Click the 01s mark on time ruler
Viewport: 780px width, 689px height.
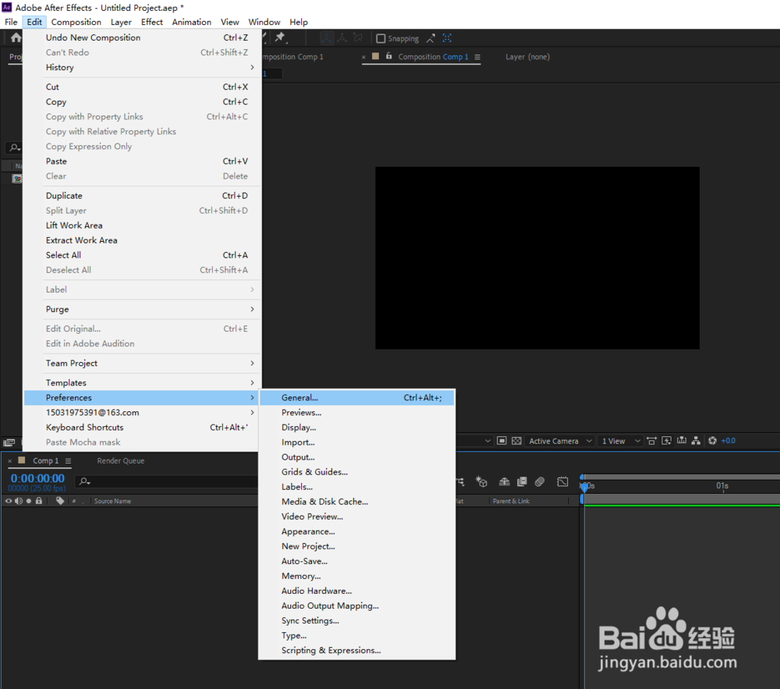tap(722, 485)
